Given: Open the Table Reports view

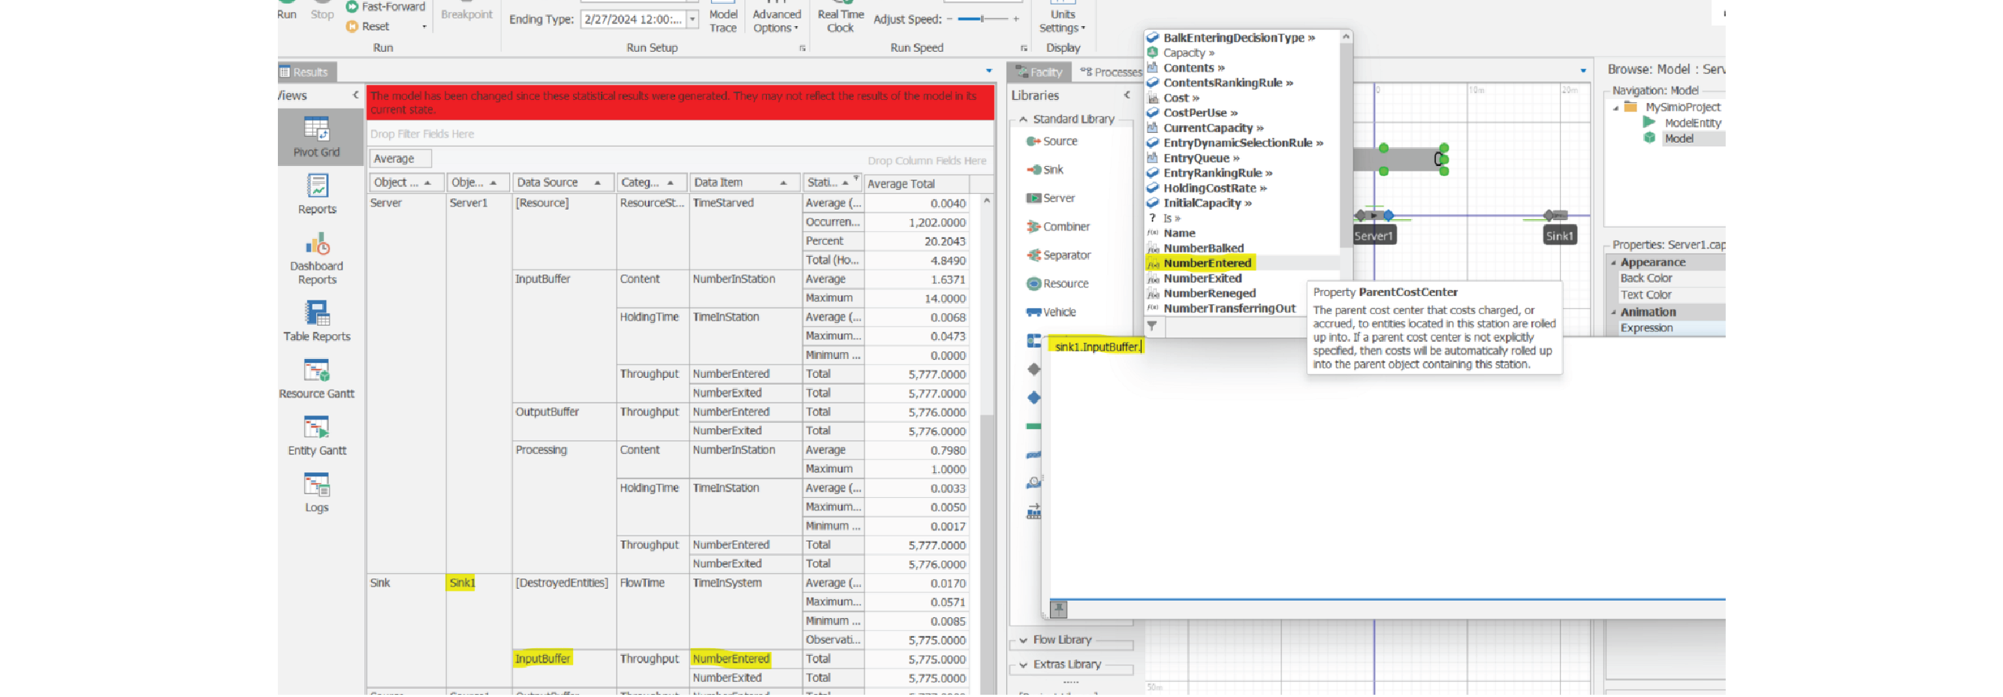Looking at the screenshot, I should (x=316, y=321).
